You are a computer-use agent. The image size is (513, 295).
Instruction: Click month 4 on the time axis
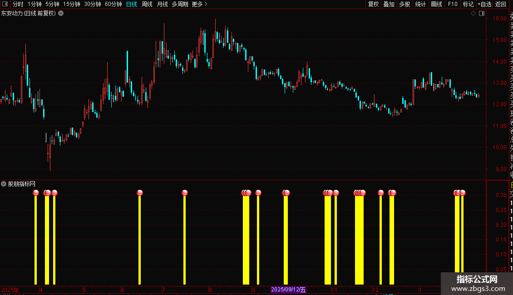coord(41,290)
